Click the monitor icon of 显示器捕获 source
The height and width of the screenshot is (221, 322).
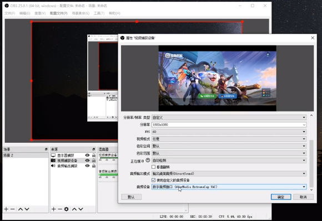click(x=53, y=156)
